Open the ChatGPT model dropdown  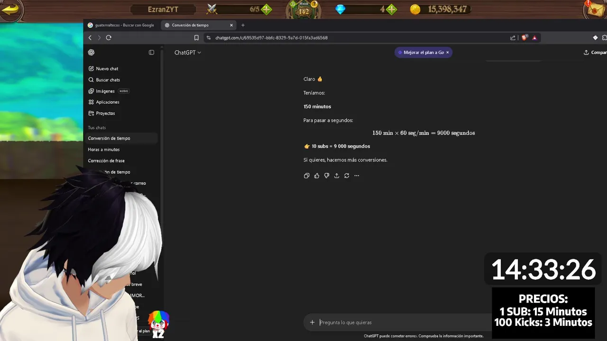188,53
